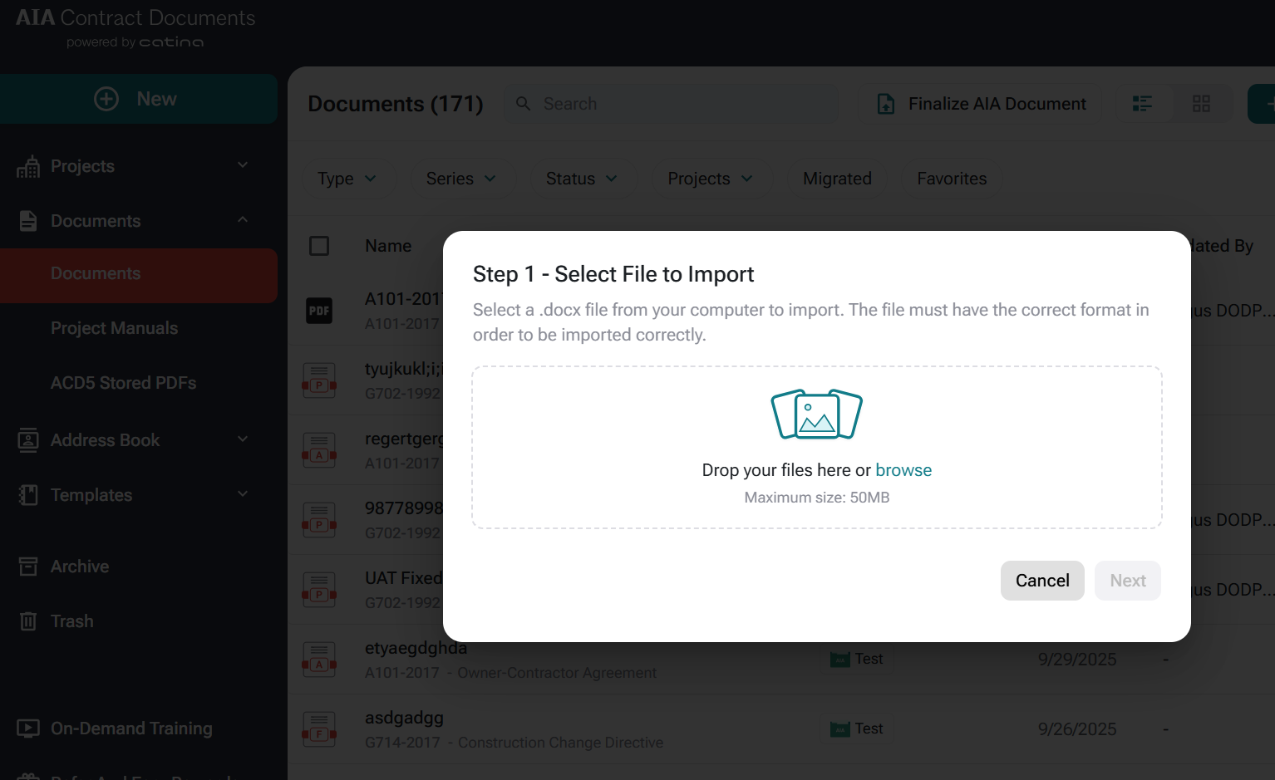Viewport: 1275px width, 780px height.
Task: Click the list view icon
Action: pos(1142,104)
